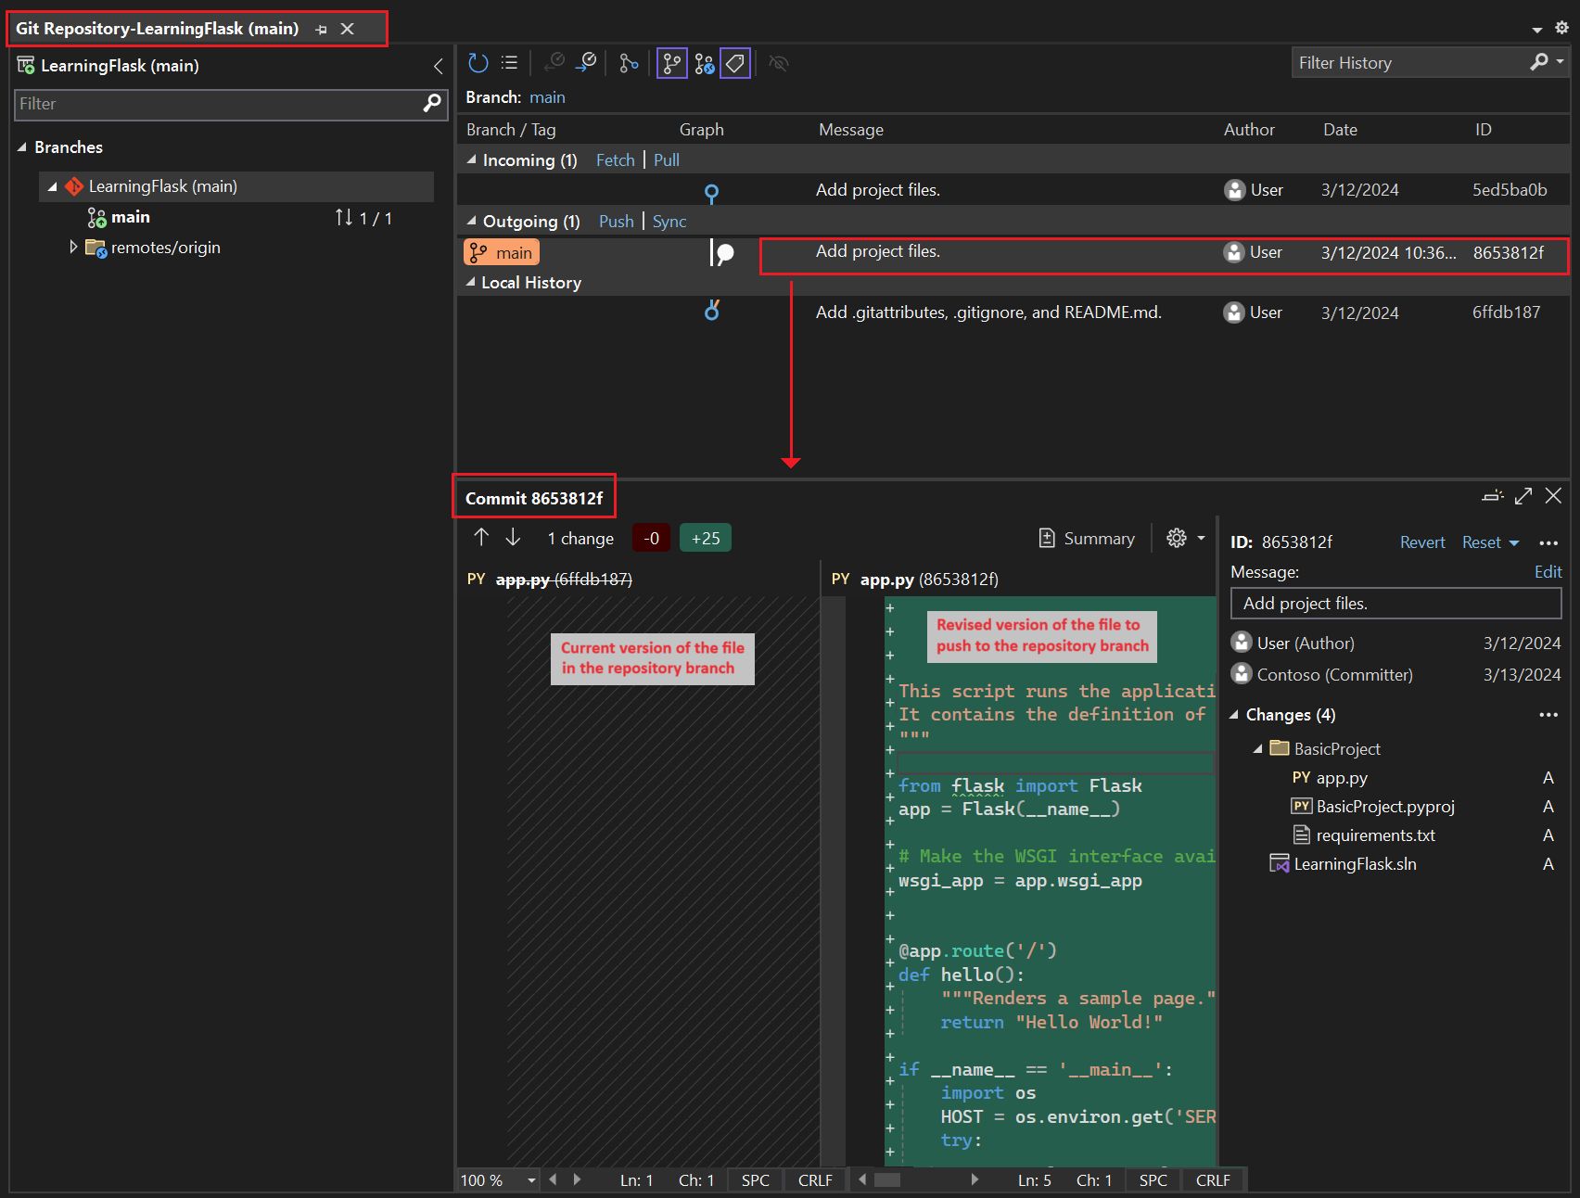Click the Push link for outgoing commits

[x=616, y=222]
